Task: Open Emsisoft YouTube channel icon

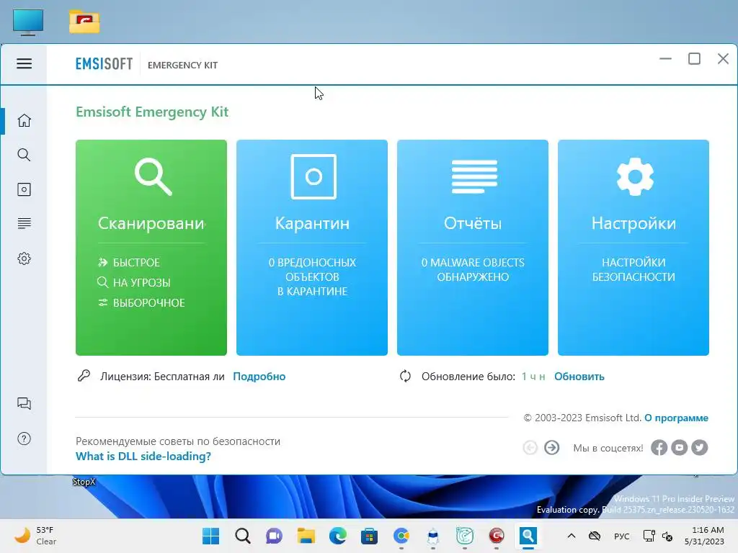Action: click(x=679, y=447)
